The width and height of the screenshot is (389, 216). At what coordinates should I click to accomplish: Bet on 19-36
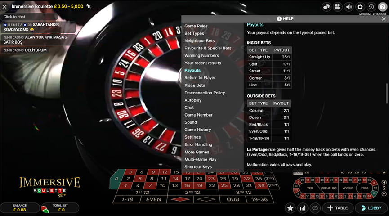pos(259,200)
